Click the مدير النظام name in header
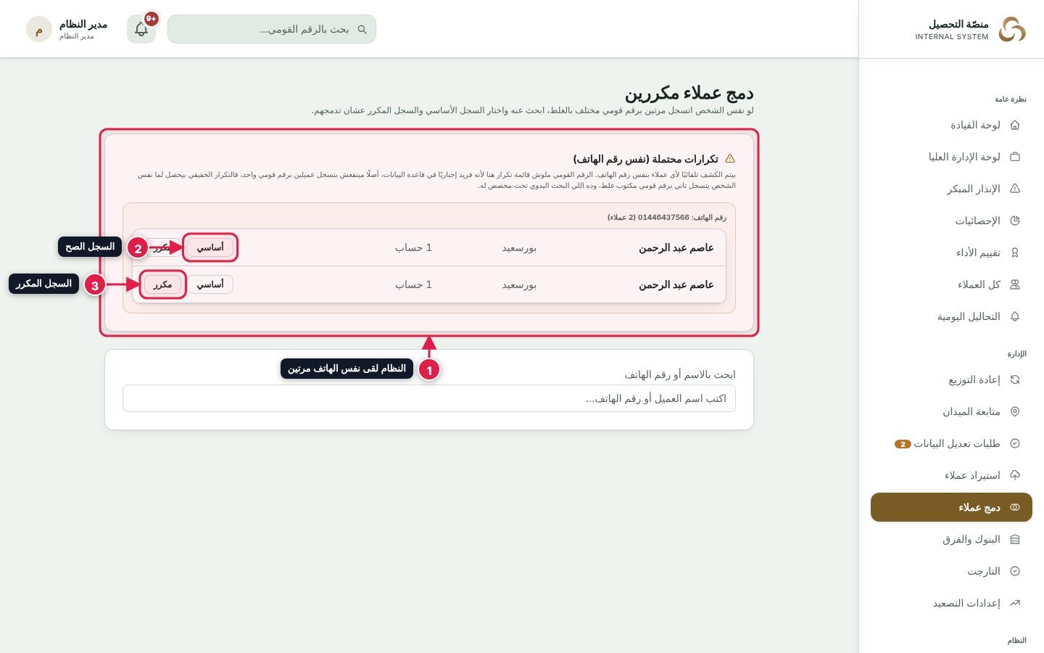This screenshot has width=1044, height=653. coord(83,25)
